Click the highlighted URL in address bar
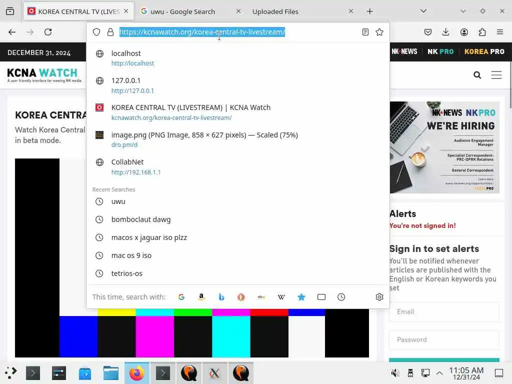Viewport: 512px width, 384px height. pos(202,32)
